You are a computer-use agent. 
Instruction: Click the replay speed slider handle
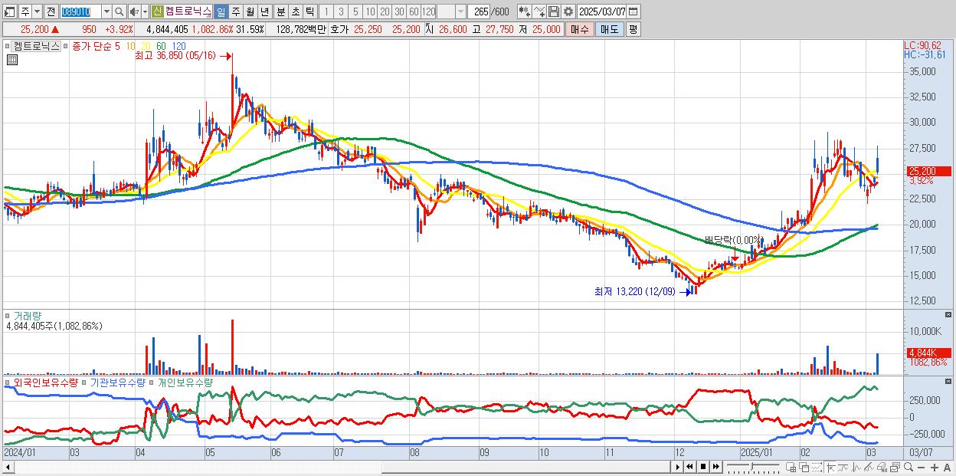click(751, 465)
